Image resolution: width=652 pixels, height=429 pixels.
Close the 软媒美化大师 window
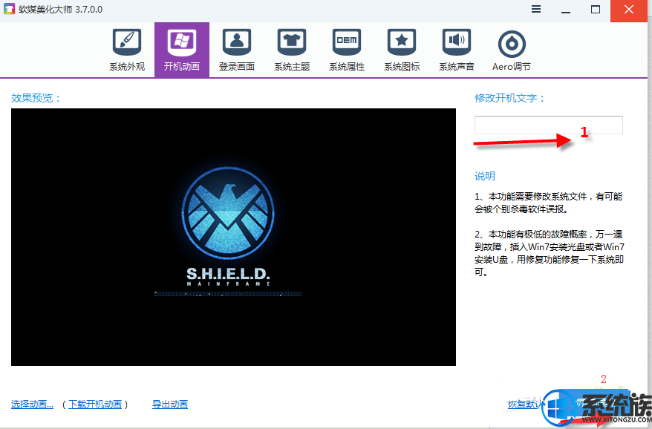click(x=629, y=10)
